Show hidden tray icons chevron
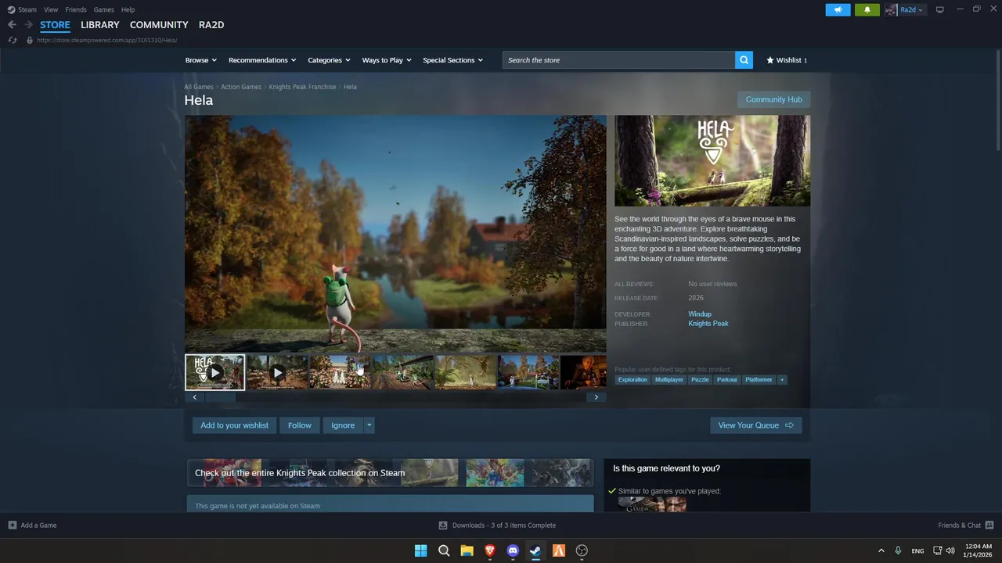The height and width of the screenshot is (563, 1002). coord(881,550)
